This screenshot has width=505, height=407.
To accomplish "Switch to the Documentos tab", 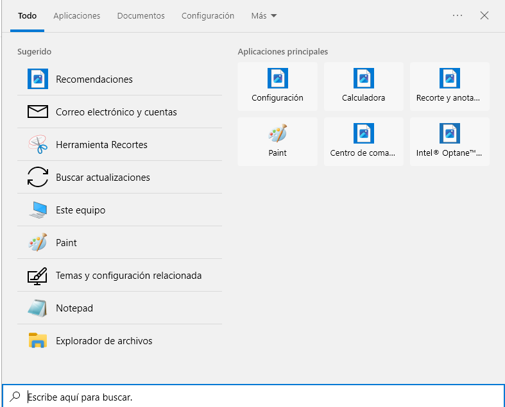I will tap(141, 16).
